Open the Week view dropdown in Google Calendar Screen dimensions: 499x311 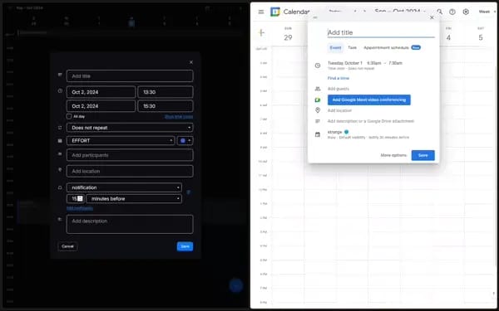(487, 12)
